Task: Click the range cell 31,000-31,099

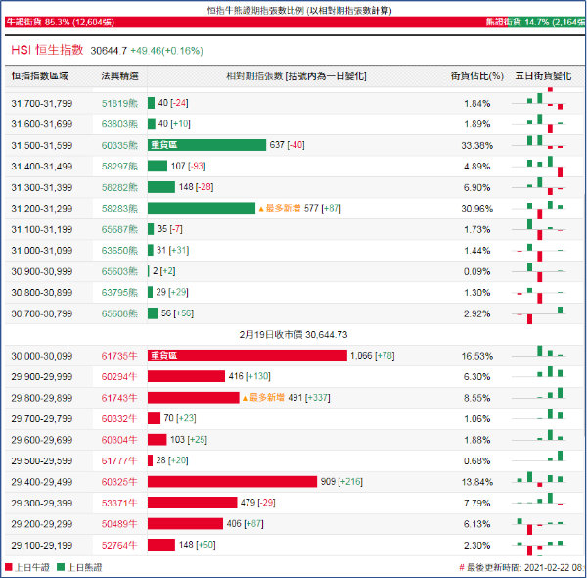Action: 42,251
